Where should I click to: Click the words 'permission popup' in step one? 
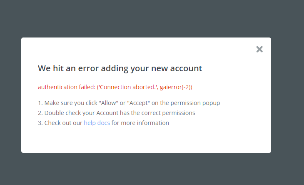click(x=195, y=103)
